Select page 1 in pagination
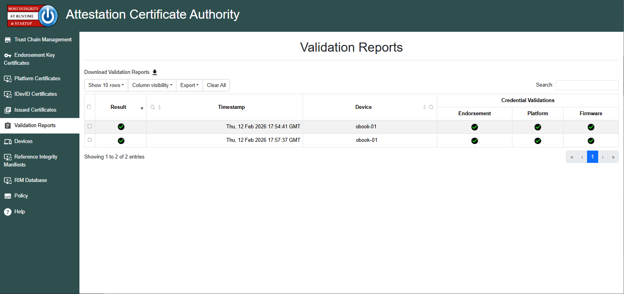This screenshot has height=294, width=624. point(593,157)
